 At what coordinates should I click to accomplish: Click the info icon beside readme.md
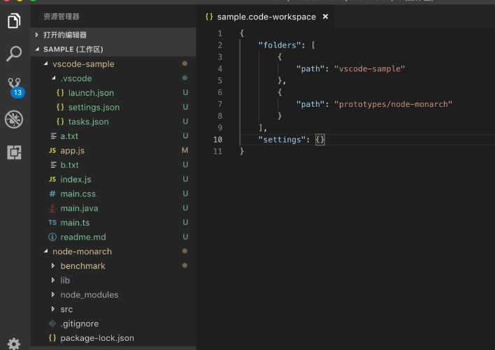coord(52,237)
